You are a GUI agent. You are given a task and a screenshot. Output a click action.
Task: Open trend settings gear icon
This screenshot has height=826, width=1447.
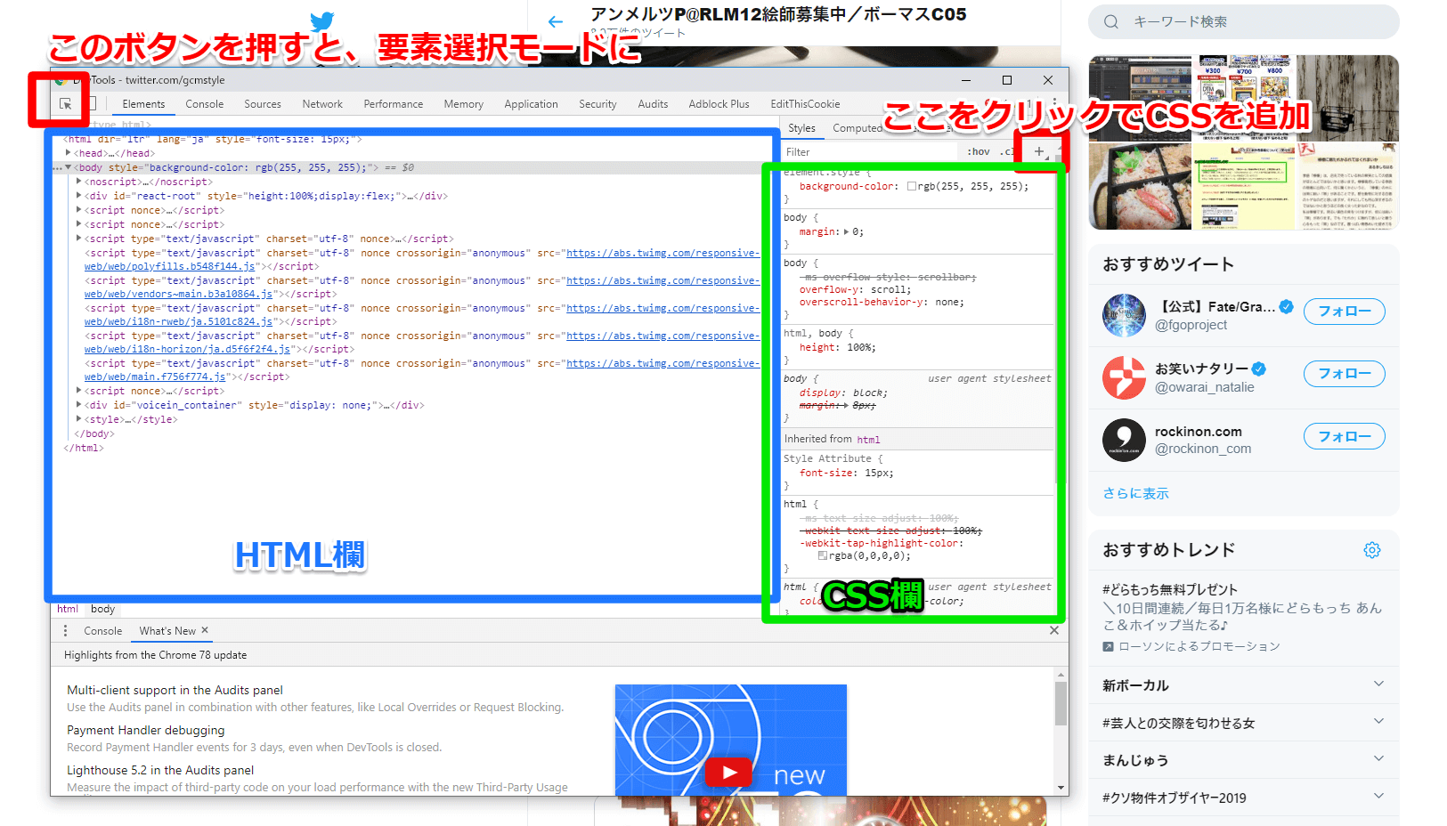tap(1372, 550)
